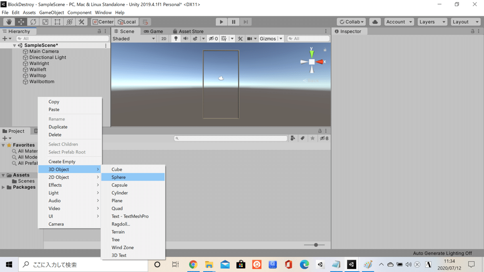
Task: Open the Collab dropdown
Action: tap(351, 22)
